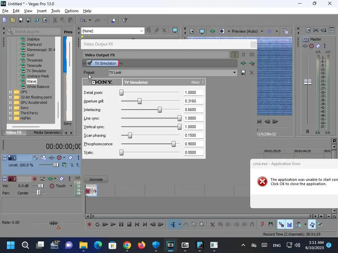Toggle auto ripple icon in bottom toolbar
Screen dimensions: 338x253
[298, 224]
